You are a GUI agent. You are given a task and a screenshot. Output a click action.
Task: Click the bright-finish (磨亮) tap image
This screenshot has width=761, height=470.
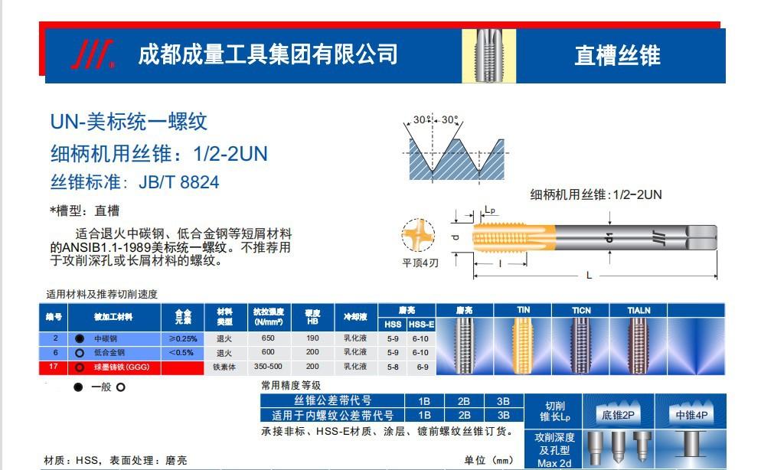click(465, 346)
